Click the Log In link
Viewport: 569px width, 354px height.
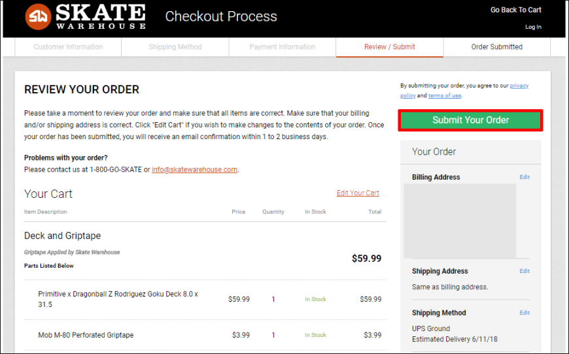tap(533, 27)
